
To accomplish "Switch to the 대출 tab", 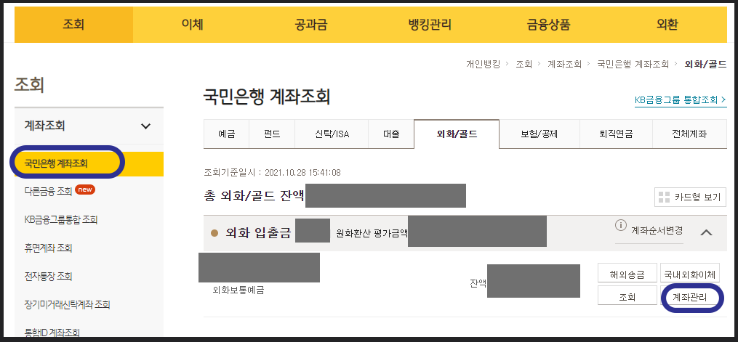I will click(391, 134).
